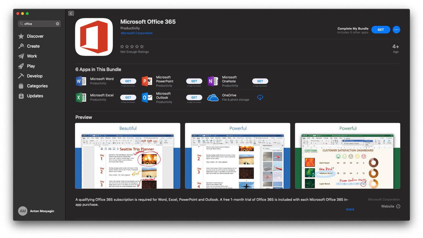Click the Microsoft Word bundle icon
The image size is (423, 238).
(x=81, y=81)
